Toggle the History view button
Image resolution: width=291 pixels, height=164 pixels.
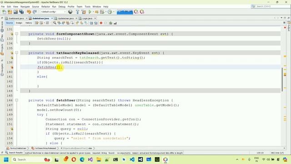point(29,23)
